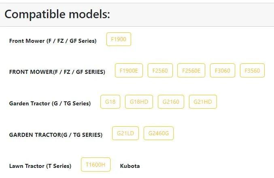This screenshot has width=274, height=178.
Task: Click the G2460G model button
Action: (159, 133)
